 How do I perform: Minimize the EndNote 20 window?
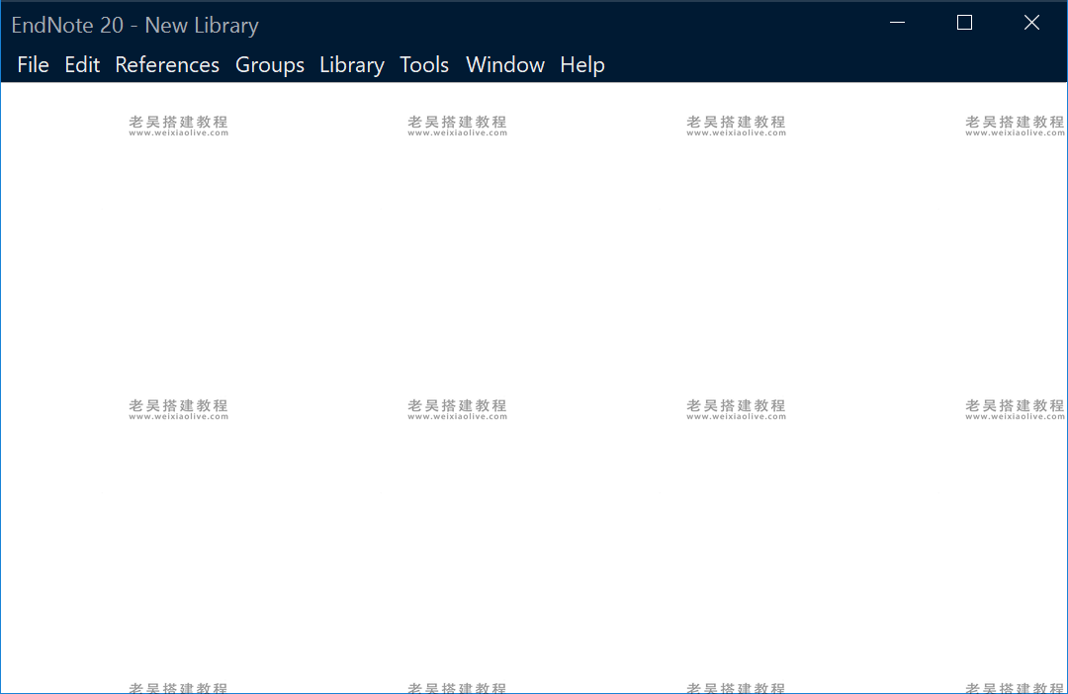[x=898, y=24]
